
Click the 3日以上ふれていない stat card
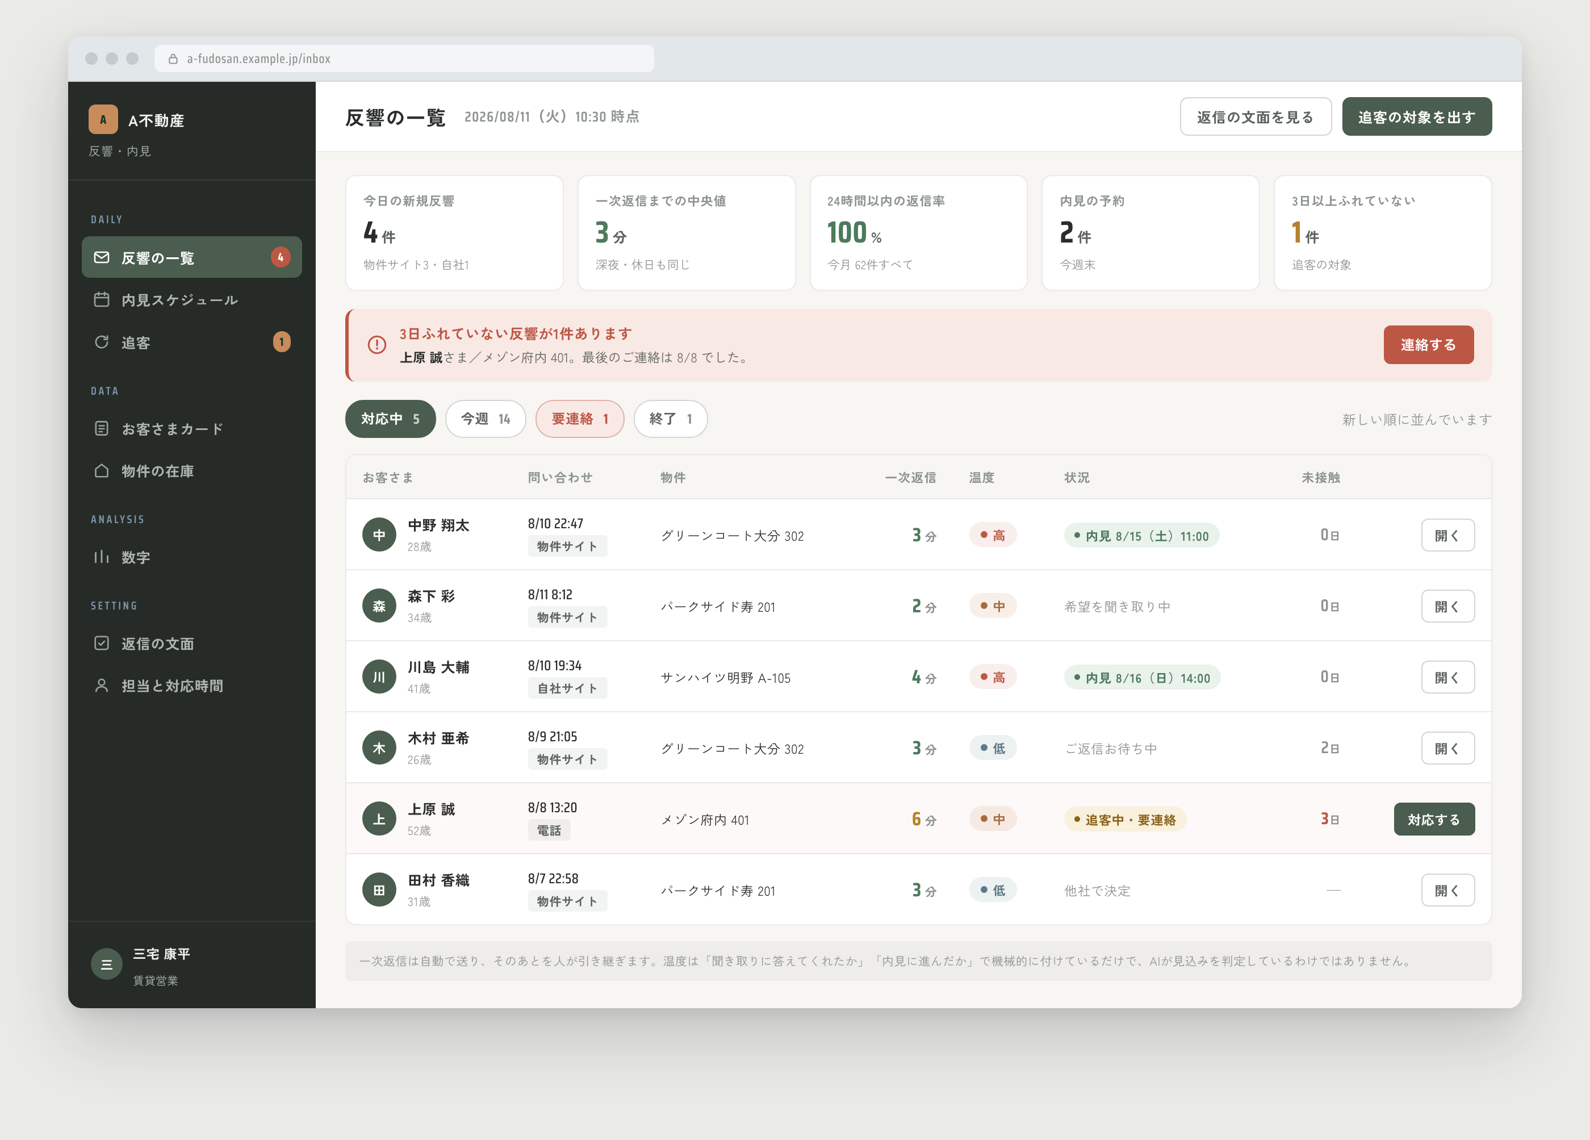tap(1383, 233)
